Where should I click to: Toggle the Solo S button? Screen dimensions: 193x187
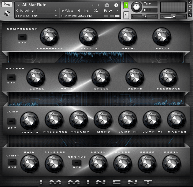coord(126,5)
